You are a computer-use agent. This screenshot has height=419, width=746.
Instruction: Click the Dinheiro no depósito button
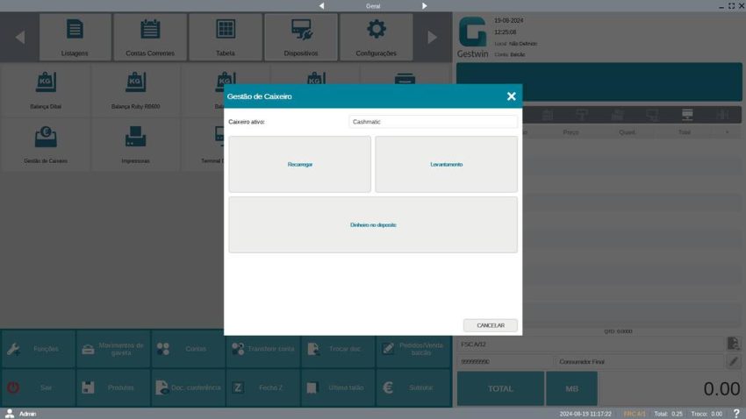pos(373,225)
